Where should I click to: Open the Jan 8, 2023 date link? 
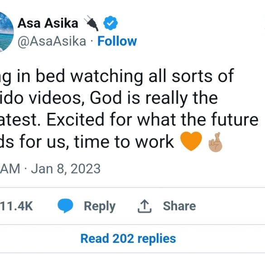pyautogui.click(x=66, y=169)
